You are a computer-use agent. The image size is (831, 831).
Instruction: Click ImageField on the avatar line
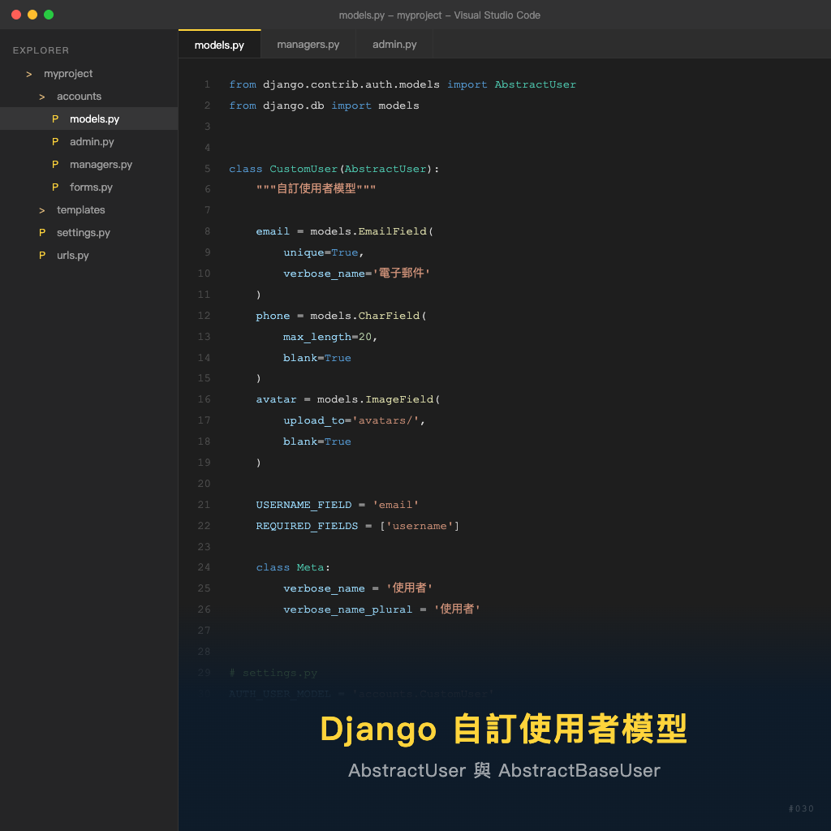(399, 399)
